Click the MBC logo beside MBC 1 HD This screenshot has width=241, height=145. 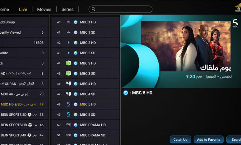68,22
